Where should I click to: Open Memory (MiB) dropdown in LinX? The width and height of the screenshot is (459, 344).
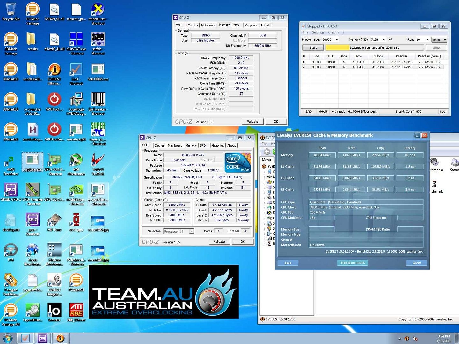click(x=383, y=39)
